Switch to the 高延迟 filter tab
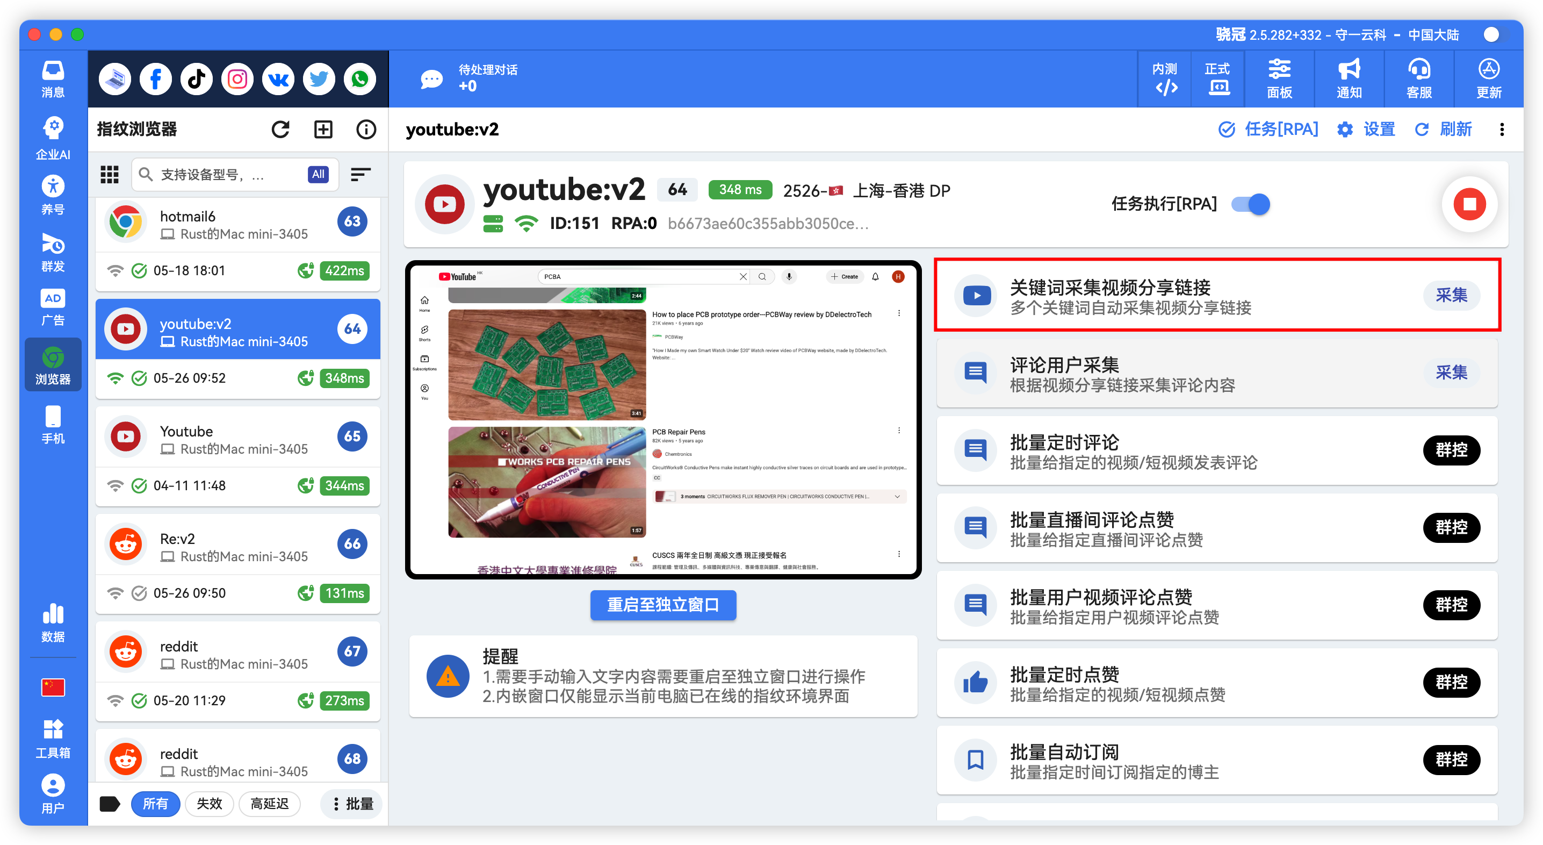Viewport: 1543px width, 845px height. (270, 804)
